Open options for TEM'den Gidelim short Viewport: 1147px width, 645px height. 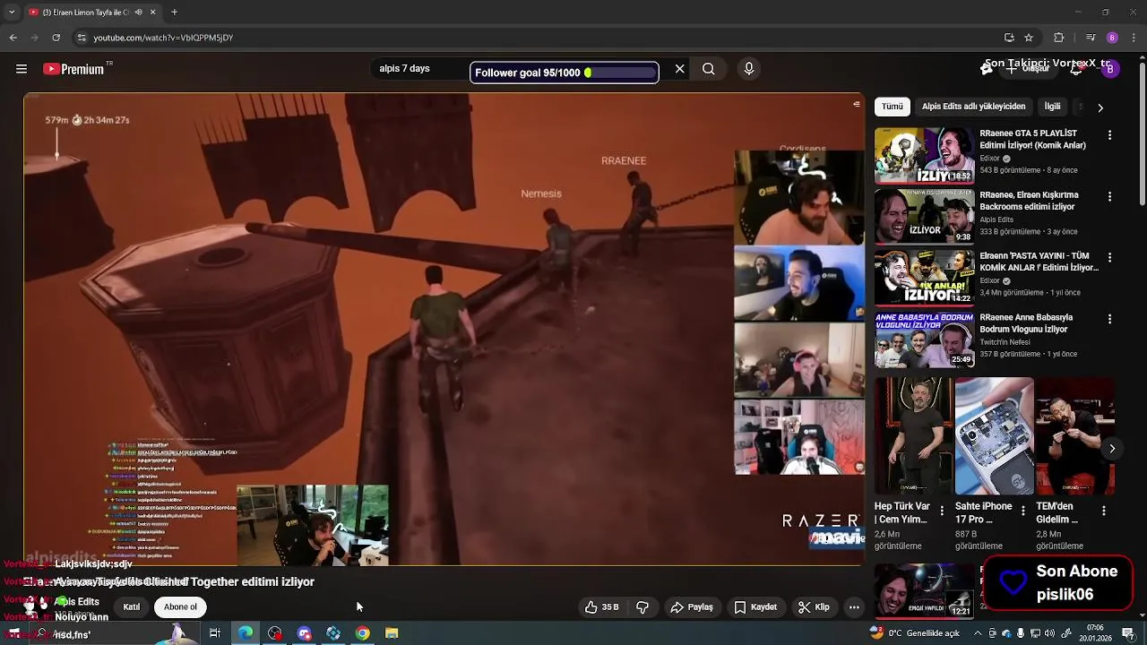[x=1104, y=511]
